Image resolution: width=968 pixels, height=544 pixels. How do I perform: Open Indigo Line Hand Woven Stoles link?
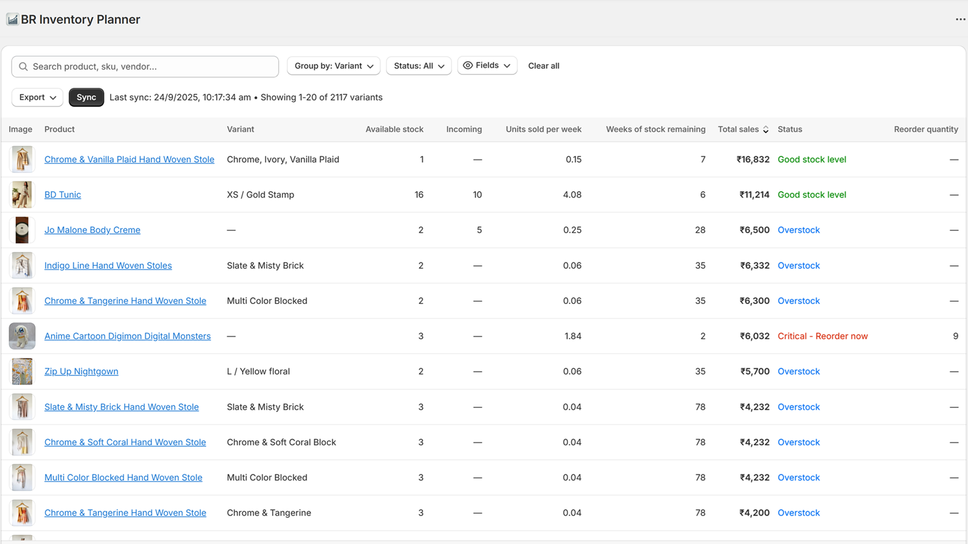(108, 265)
